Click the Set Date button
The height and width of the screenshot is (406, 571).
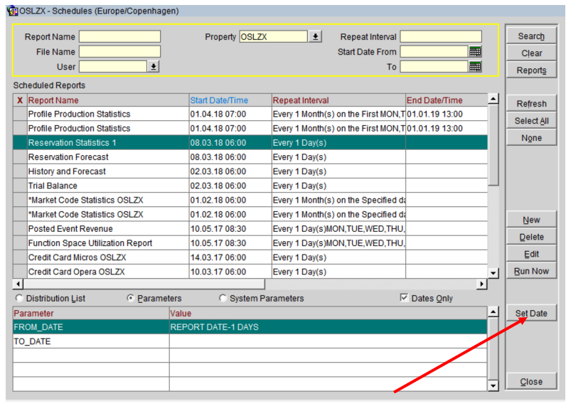(531, 313)
